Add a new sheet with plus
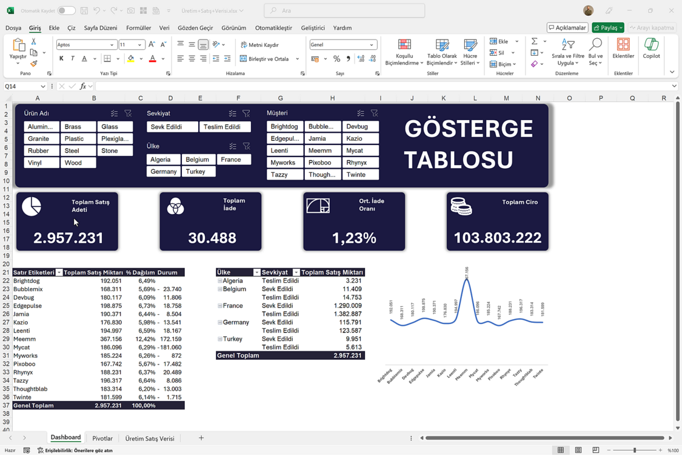Screen dimensions: 682x455 pos(201,438)
